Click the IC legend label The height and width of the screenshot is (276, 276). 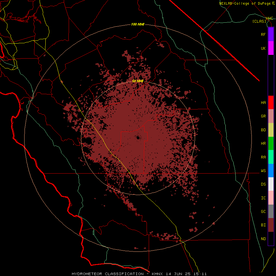click(263, 198)
